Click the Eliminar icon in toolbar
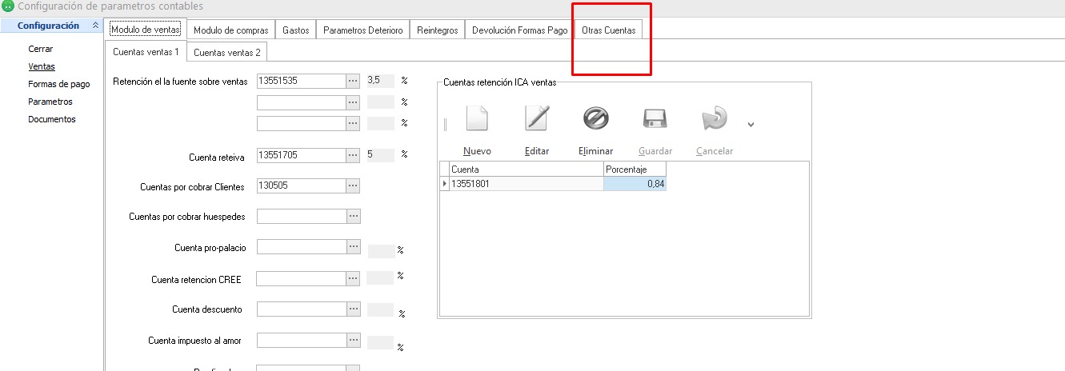 tap(595, 119)
